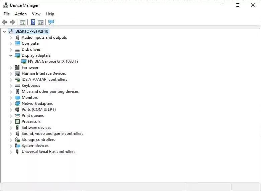Click the Computer category monitor icon
Screen dimensions: 261x191
[x=17, y=43]
